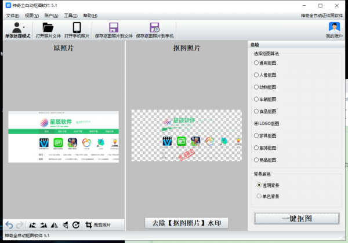Rotate photo left icon
Screen dimensions: 348x243
(32, 225)
